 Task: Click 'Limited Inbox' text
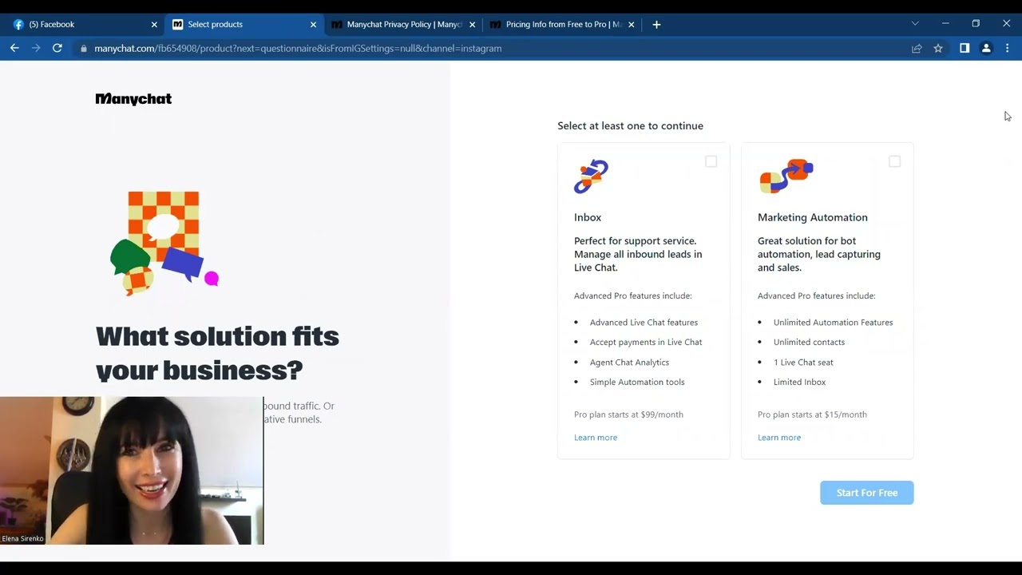799,383
